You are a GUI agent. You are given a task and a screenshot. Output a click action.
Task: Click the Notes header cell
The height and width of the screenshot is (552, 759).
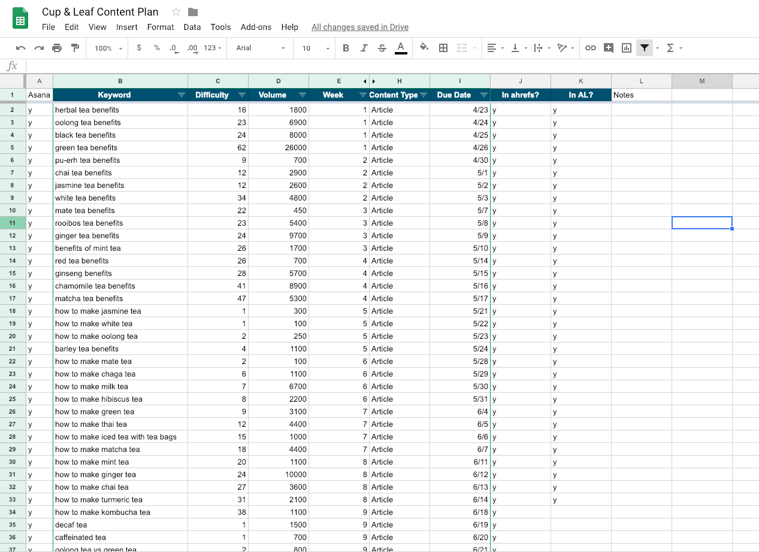point(642,95)
